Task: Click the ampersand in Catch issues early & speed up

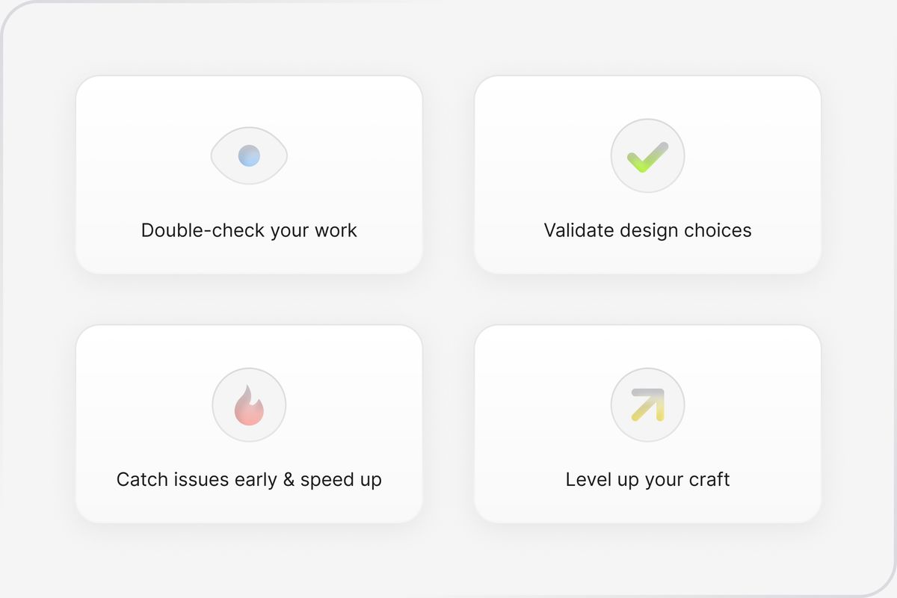Action: 289,479
